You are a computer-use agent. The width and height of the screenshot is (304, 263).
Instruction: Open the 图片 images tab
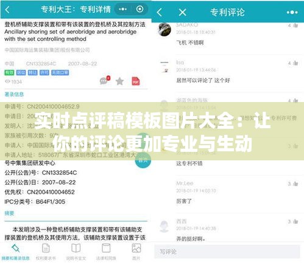[x=136, y=252]
